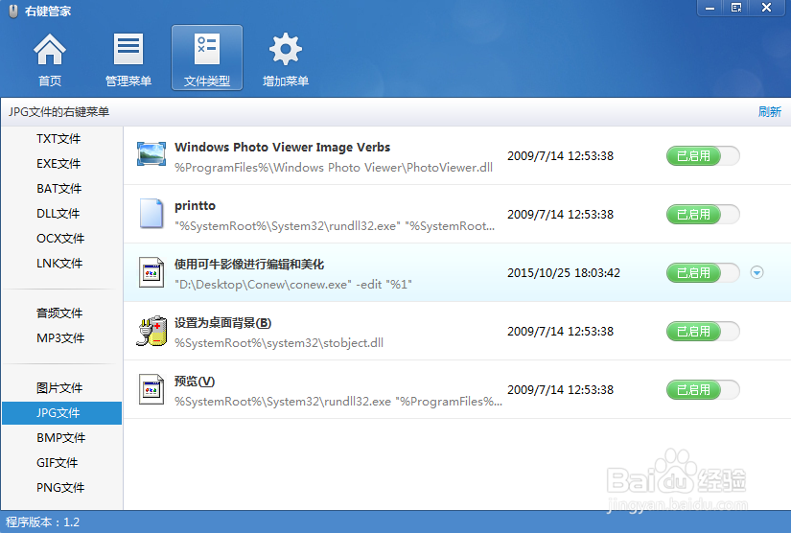Screen dimensions: 791x533
Task: Click the 程序版本：1.2 status text
Action: coord(42,521)
